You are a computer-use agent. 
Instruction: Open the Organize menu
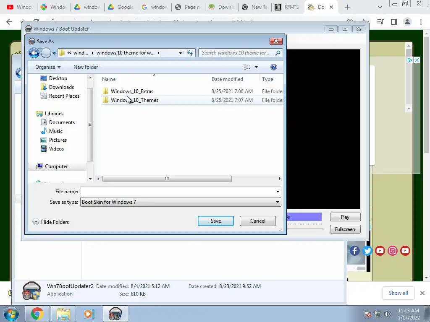(x=48, y=67)
